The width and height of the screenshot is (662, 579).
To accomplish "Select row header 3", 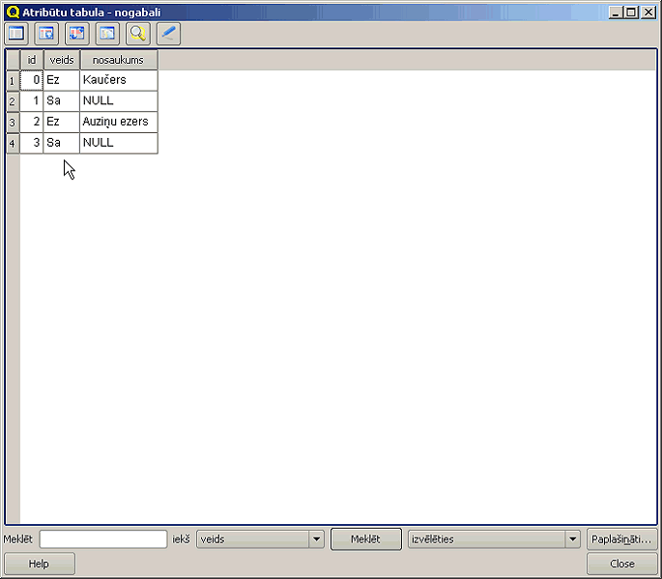I will [13, 123].
